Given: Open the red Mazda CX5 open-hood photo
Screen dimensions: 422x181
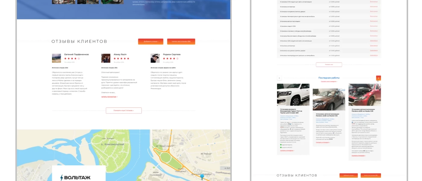Looking at the screenshot, I should pos(364,95).
